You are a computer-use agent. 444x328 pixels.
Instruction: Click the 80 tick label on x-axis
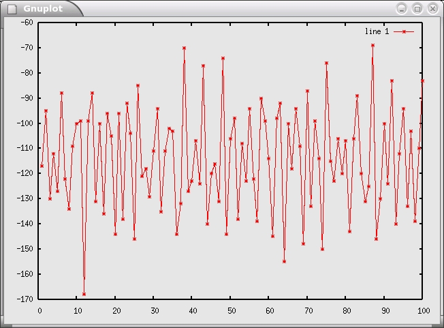pos(346,311)
